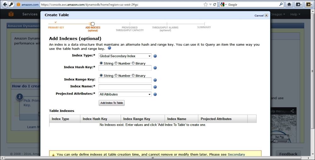315x160 pixels.
Task: Open the Projected Attributes dropdown
Action: coord(125,94)
